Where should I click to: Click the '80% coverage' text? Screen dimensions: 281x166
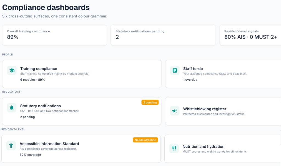pos(30,155)
